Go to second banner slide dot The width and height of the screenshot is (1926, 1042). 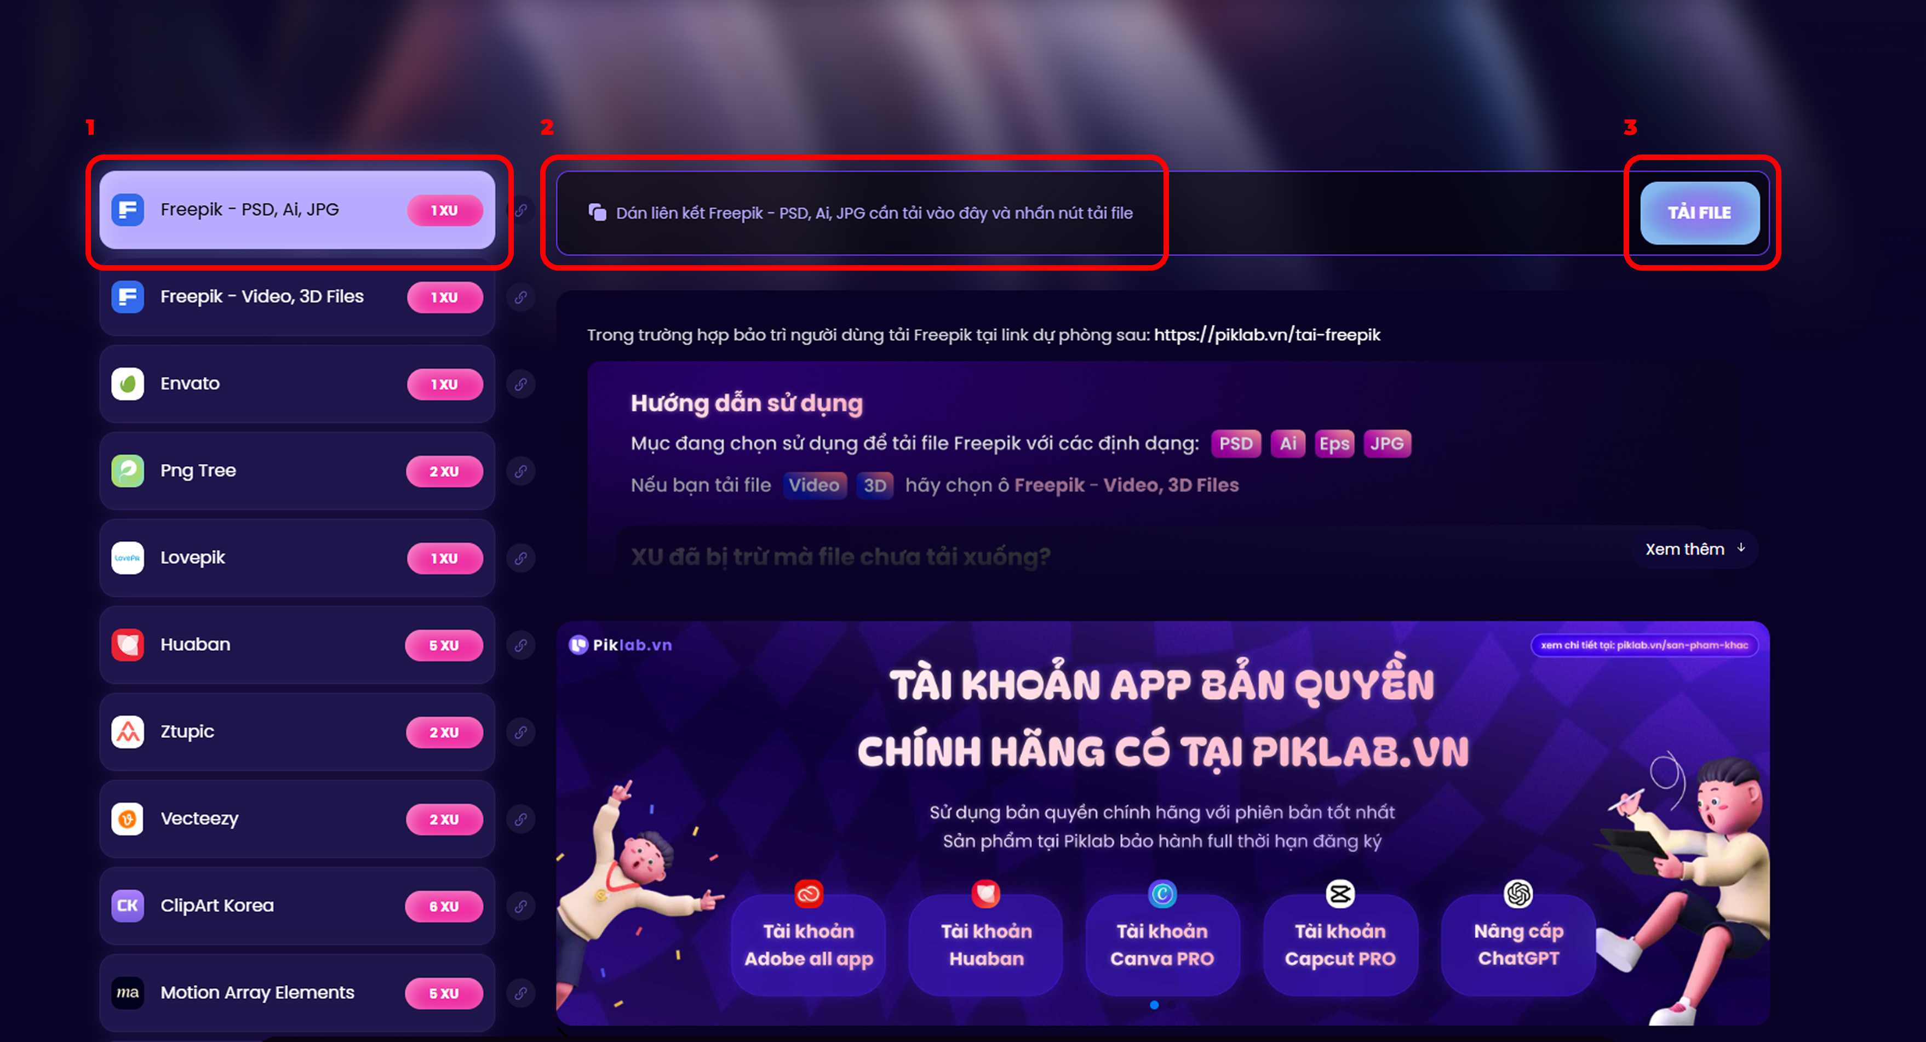1172,1005
